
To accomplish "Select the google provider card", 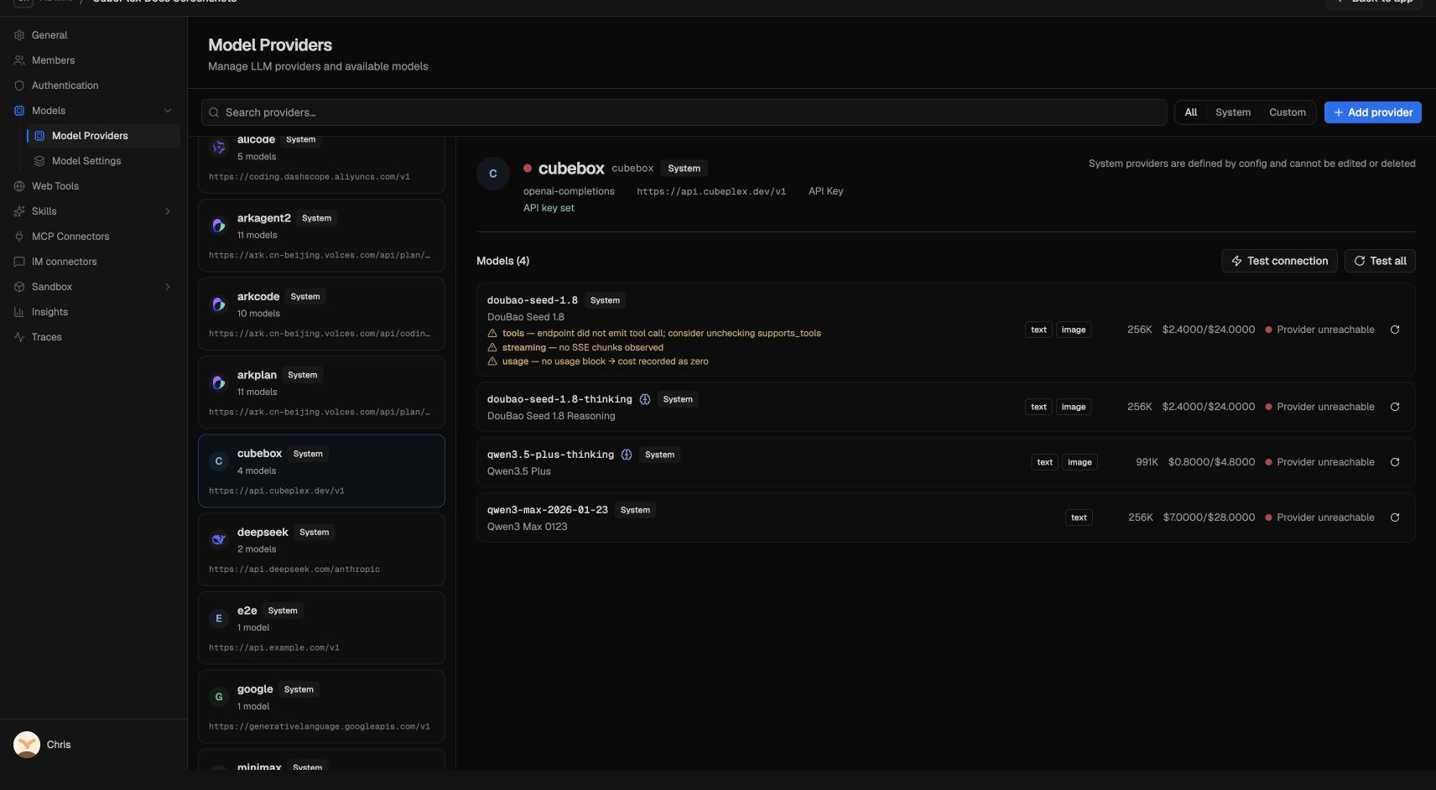I will coord(321,706).
